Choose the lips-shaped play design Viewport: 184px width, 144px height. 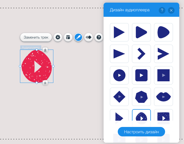[163, 97]
